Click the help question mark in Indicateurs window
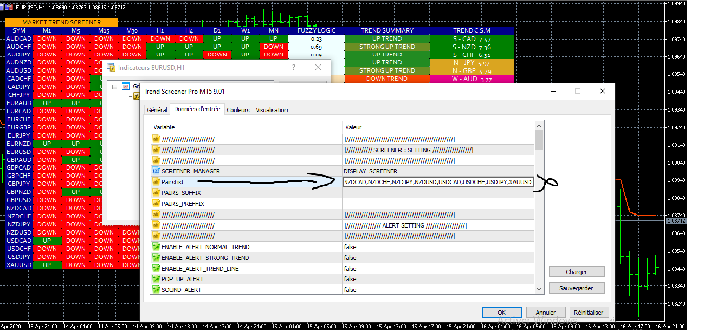The width and height of the screenshot is (704, 331). [294, 68]
